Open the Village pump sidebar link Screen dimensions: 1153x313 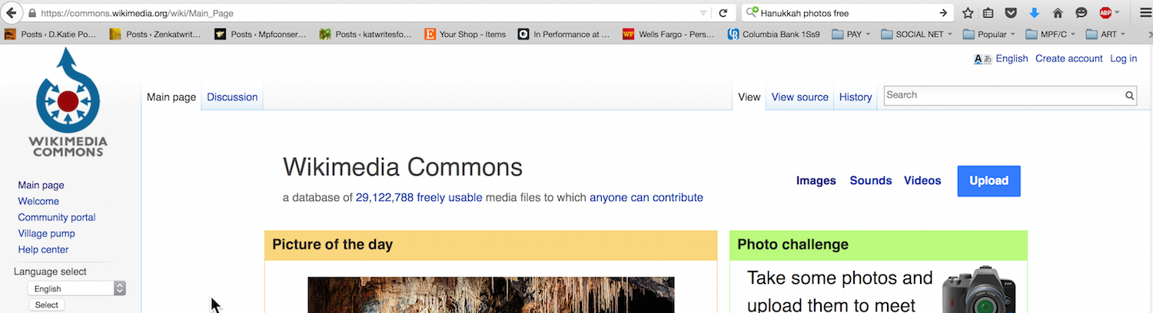coord(46,233)
